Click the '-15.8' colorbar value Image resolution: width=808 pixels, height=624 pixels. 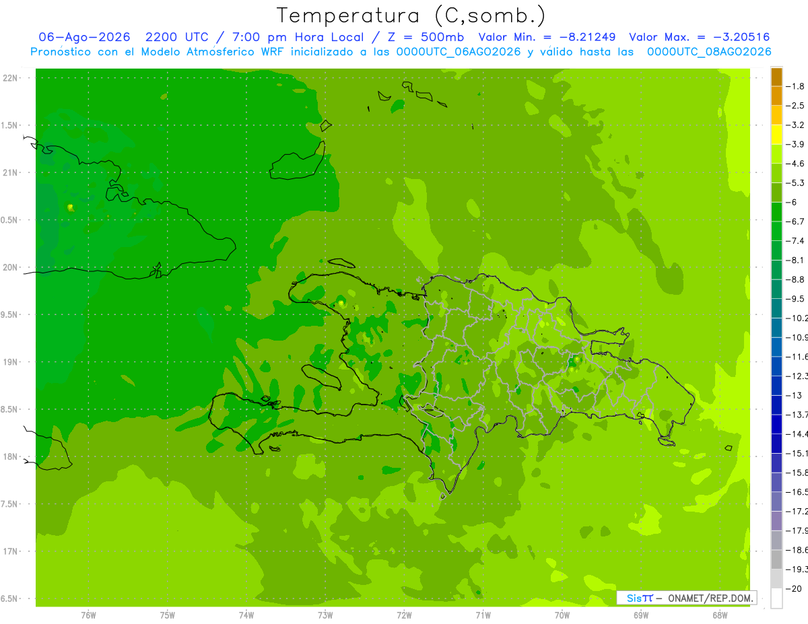point(797,473)
